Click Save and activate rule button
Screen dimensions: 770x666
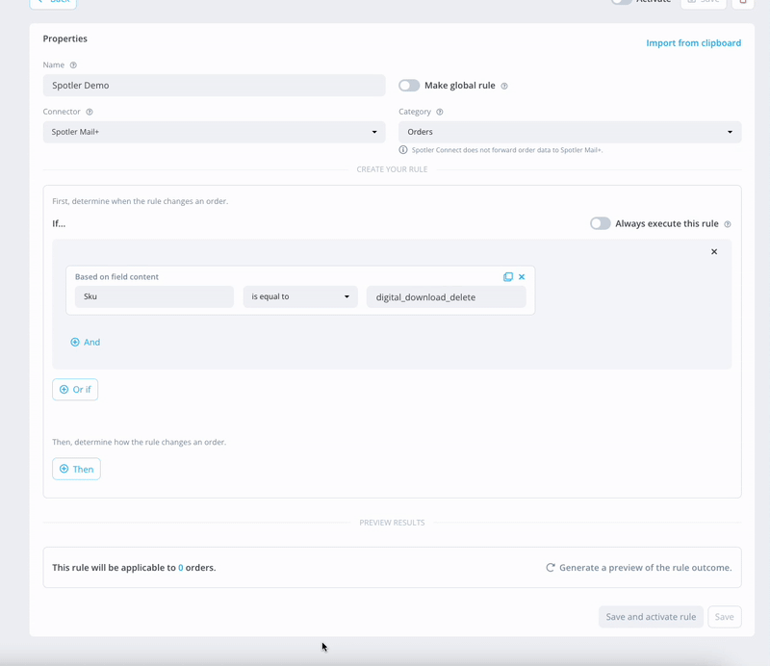[651, 617]
